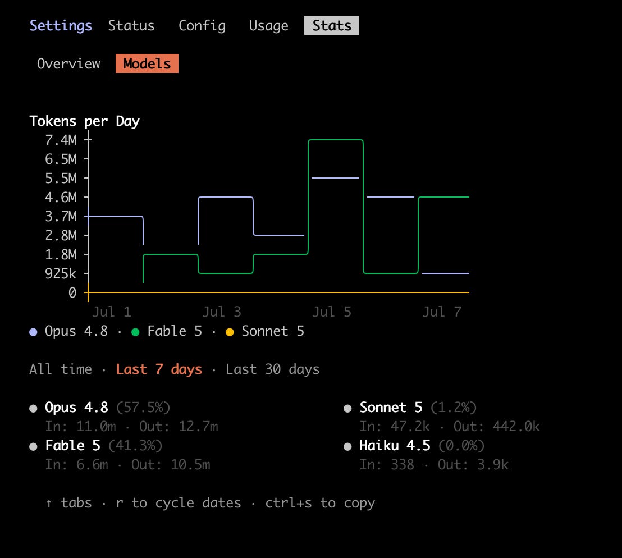Choose the Last 7 days range
Image resolution: width=622 pixels, height=558 pixels.
[159, 369]
